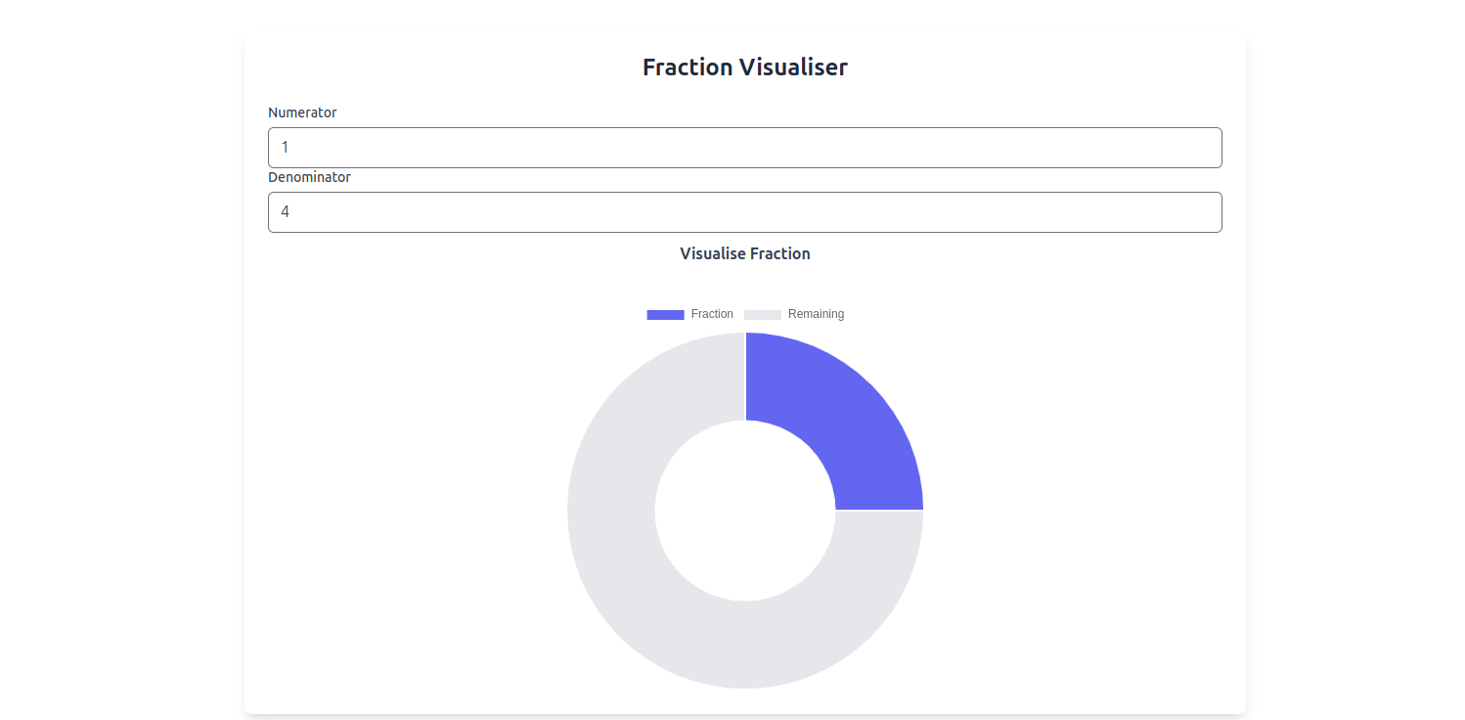Select the Numerator input field
The width and height of the screenshot is (1465, 720).
click(x=744, y=147)
